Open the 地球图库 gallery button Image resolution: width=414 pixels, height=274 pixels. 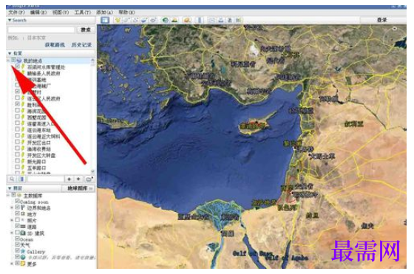(x=78, y=188)
